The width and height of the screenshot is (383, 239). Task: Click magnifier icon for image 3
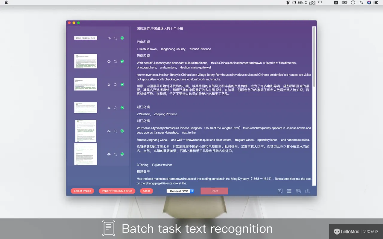point(115,85)
